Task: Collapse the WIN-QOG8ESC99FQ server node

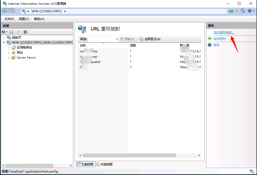Action: (x=4, y=42)
